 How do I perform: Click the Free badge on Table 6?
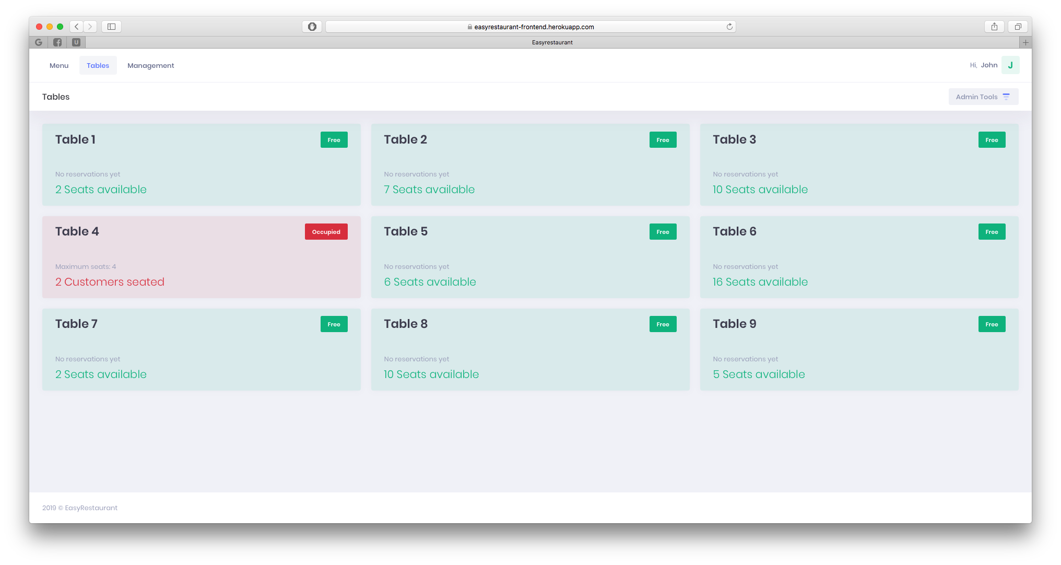992,232
